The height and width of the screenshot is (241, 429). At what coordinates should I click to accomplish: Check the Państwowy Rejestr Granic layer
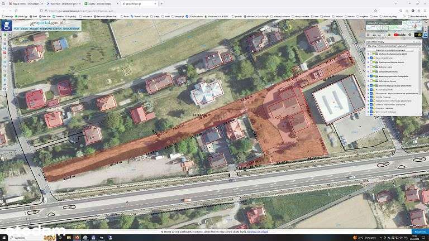371,62
